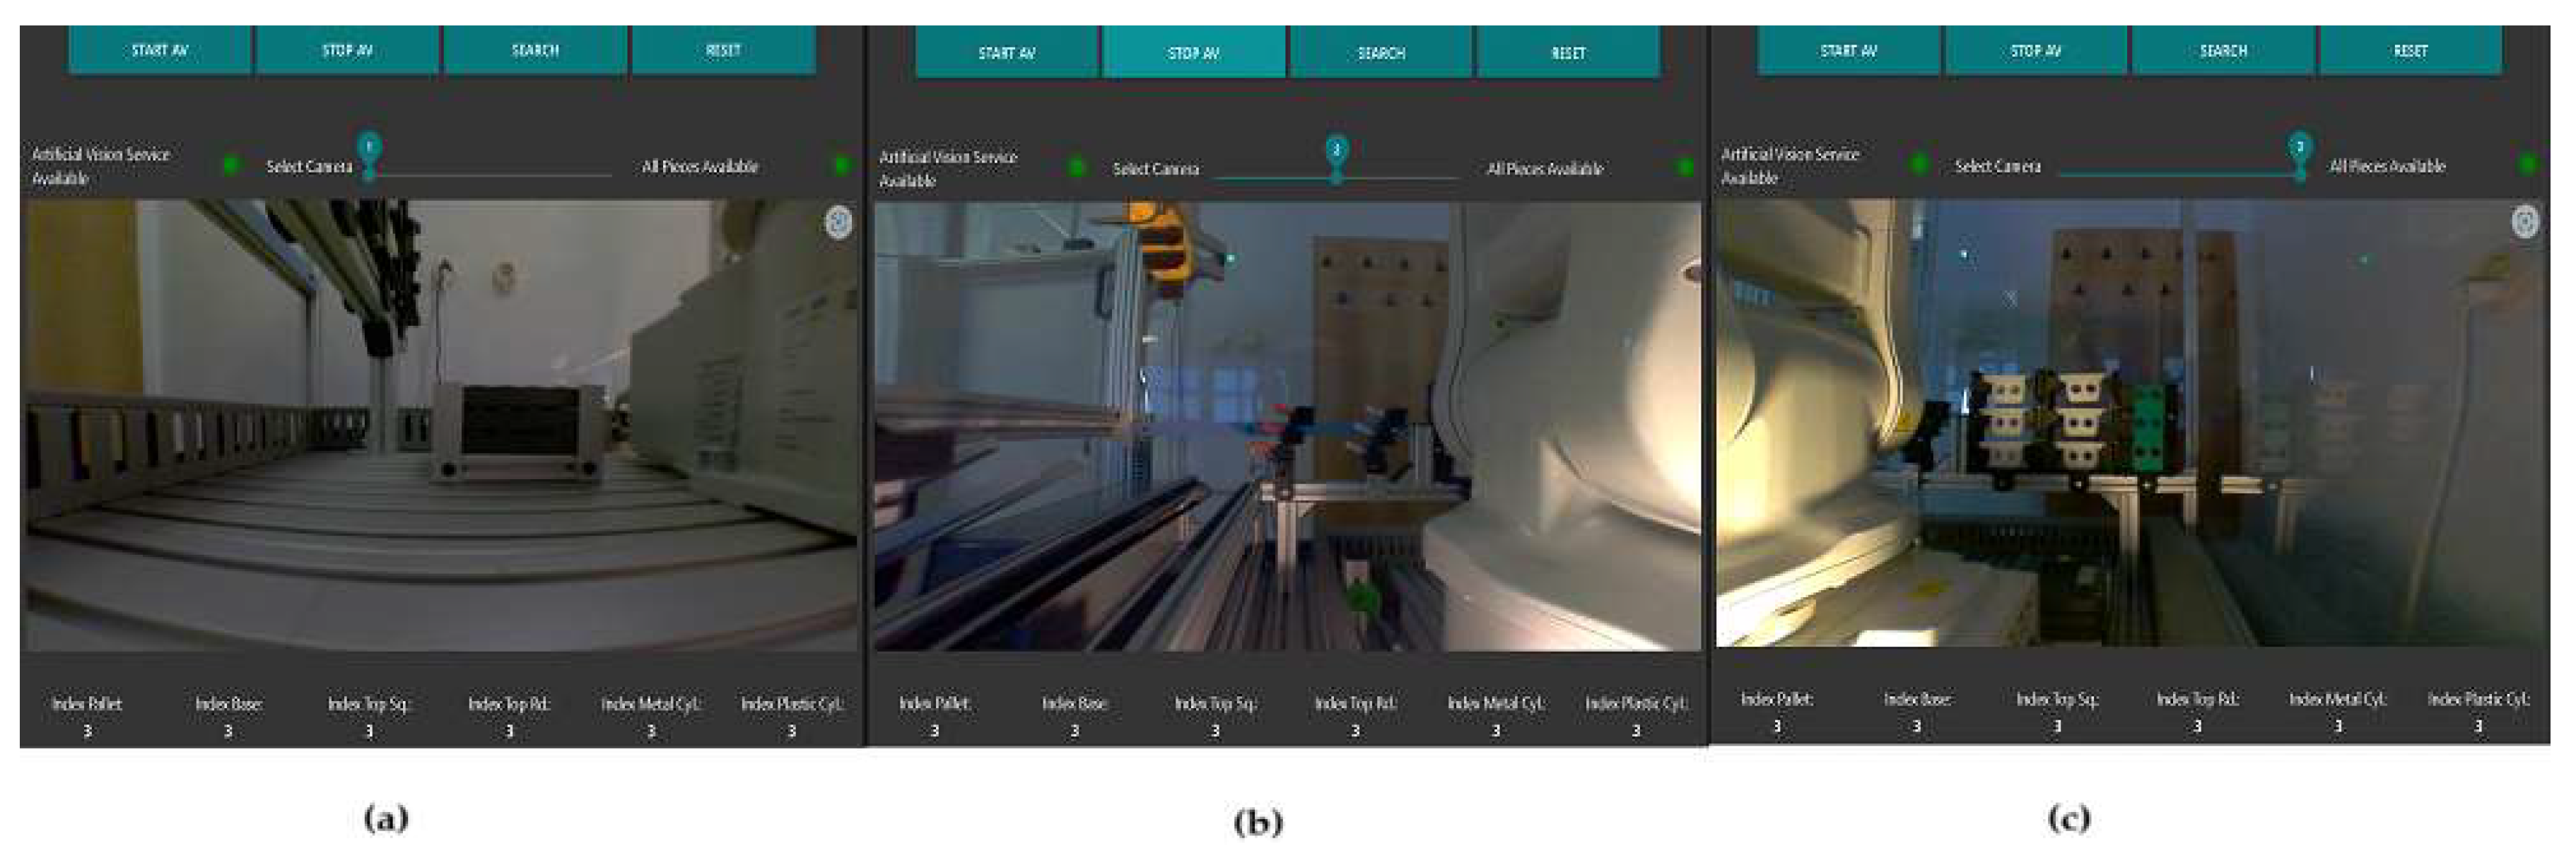Click Artificial Vision Service green indicator, panel (b)
This screenshot has height=846, width=2576.
pyautogui.click(x=1077, y=167)
